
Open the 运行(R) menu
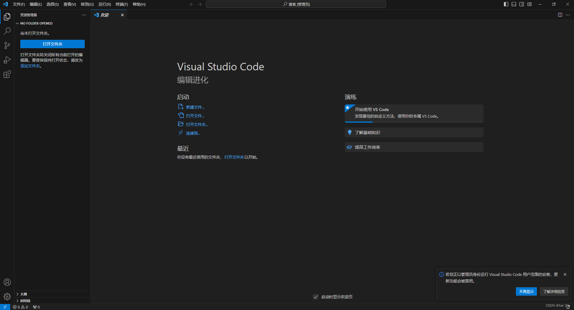(x=104, y=4)
